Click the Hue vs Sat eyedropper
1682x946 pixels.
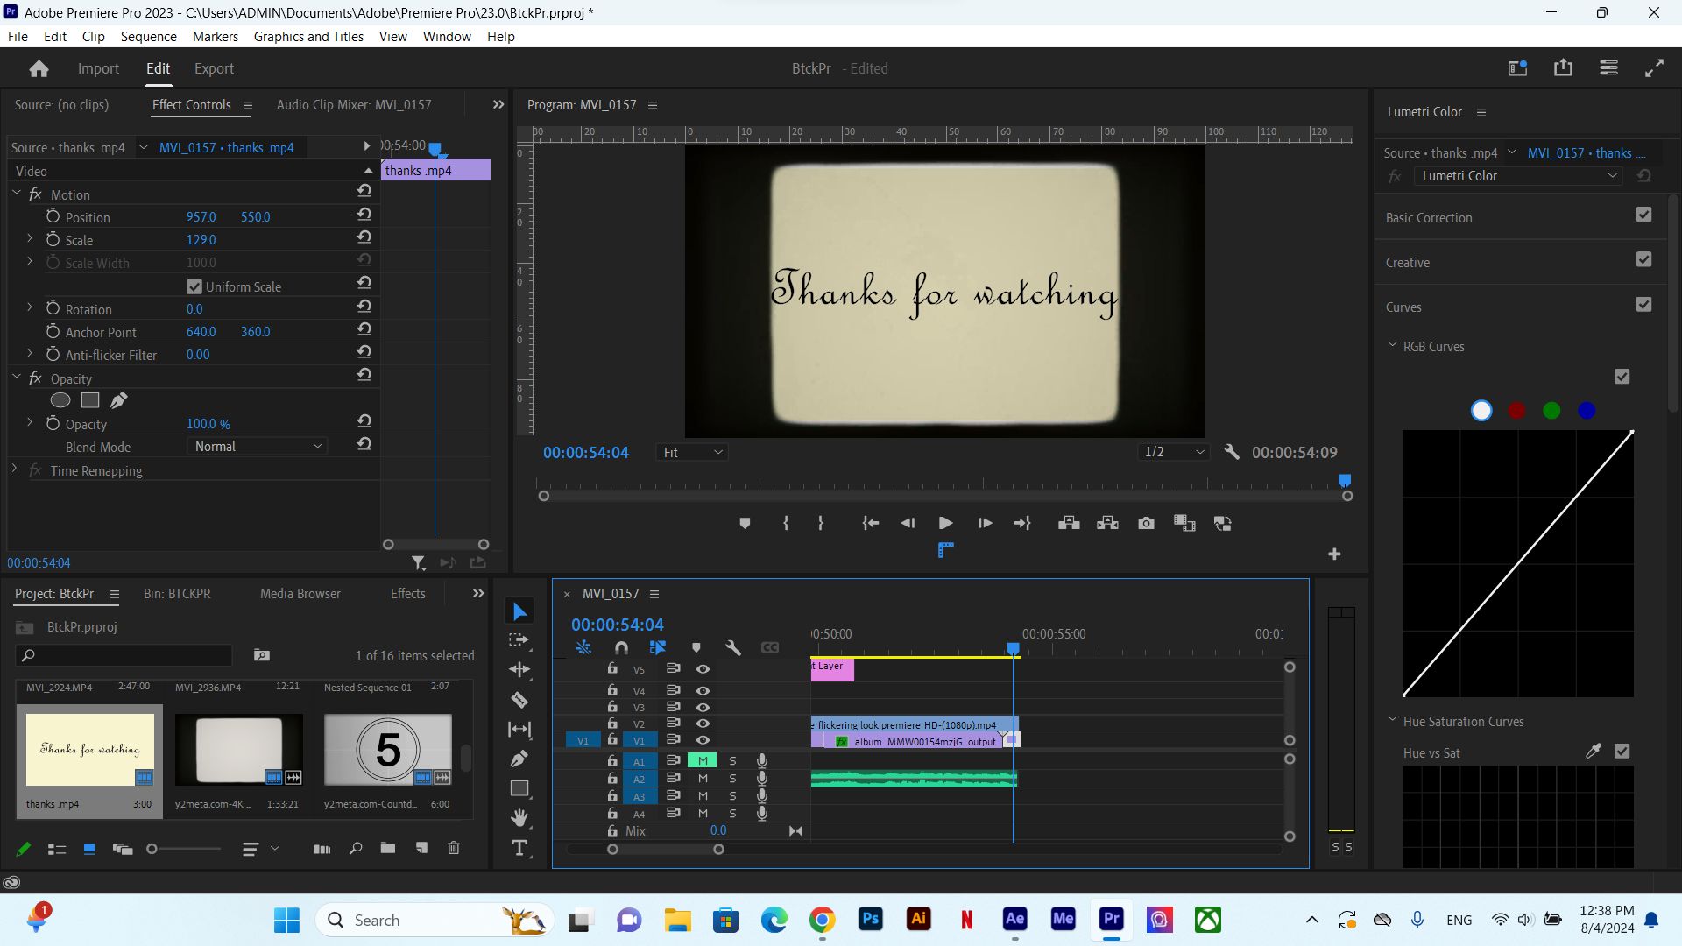(1594, 751)
